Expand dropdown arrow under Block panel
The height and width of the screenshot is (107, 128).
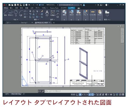[71, 20]
